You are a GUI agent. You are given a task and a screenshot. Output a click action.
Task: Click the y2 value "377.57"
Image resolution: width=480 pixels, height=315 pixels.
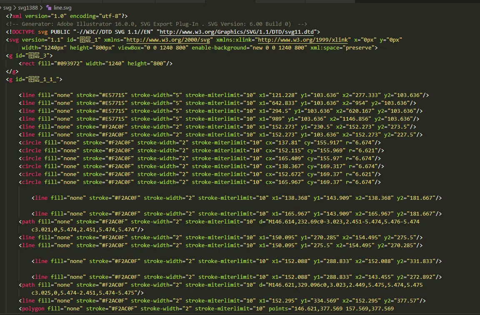(x=407, y=301)
